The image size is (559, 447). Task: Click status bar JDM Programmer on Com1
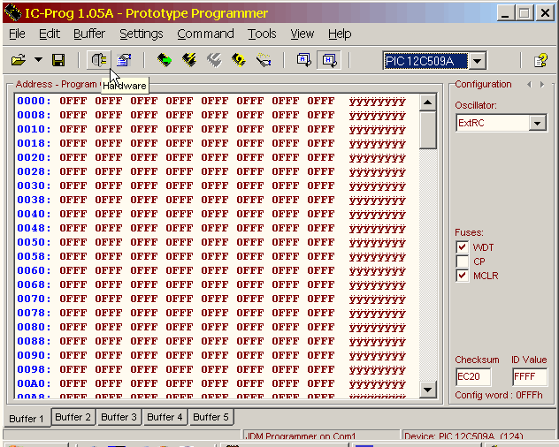[301, 436]
